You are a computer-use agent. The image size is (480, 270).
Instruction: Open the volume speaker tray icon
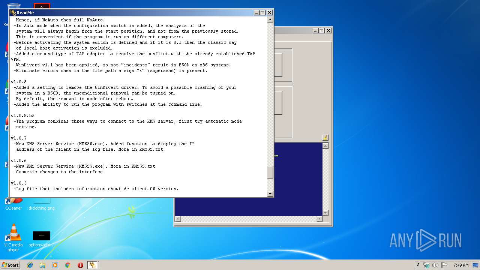(435, 265)
